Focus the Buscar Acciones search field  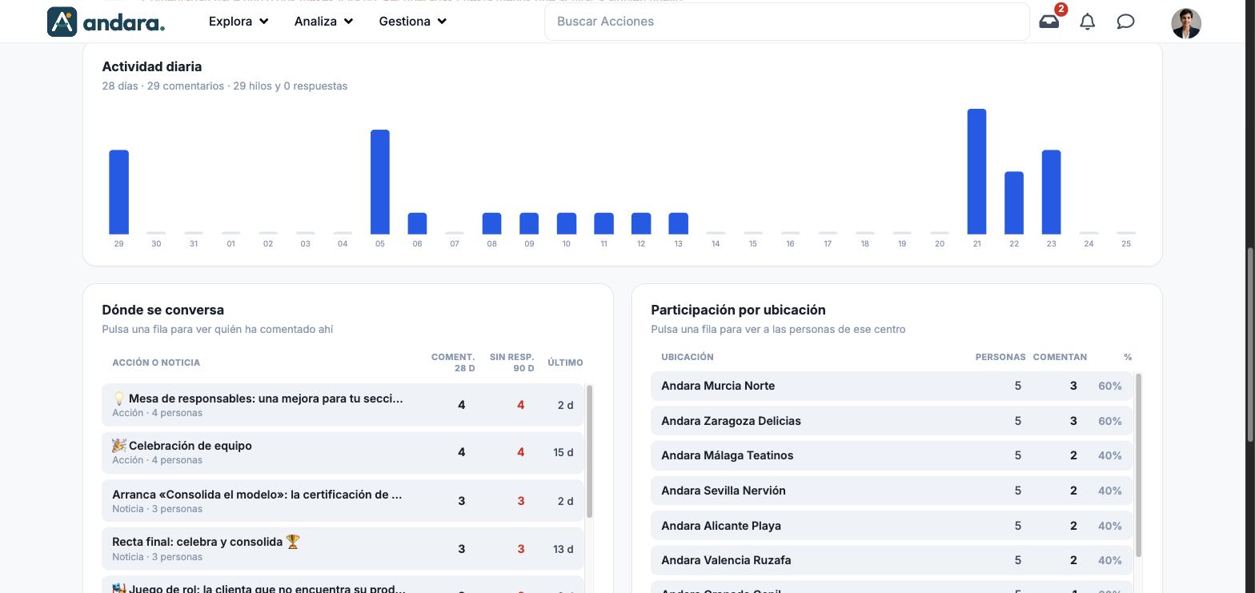787,22
